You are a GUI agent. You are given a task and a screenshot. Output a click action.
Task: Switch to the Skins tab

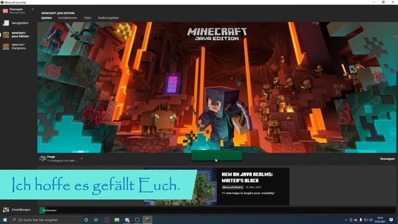(88, 18)
